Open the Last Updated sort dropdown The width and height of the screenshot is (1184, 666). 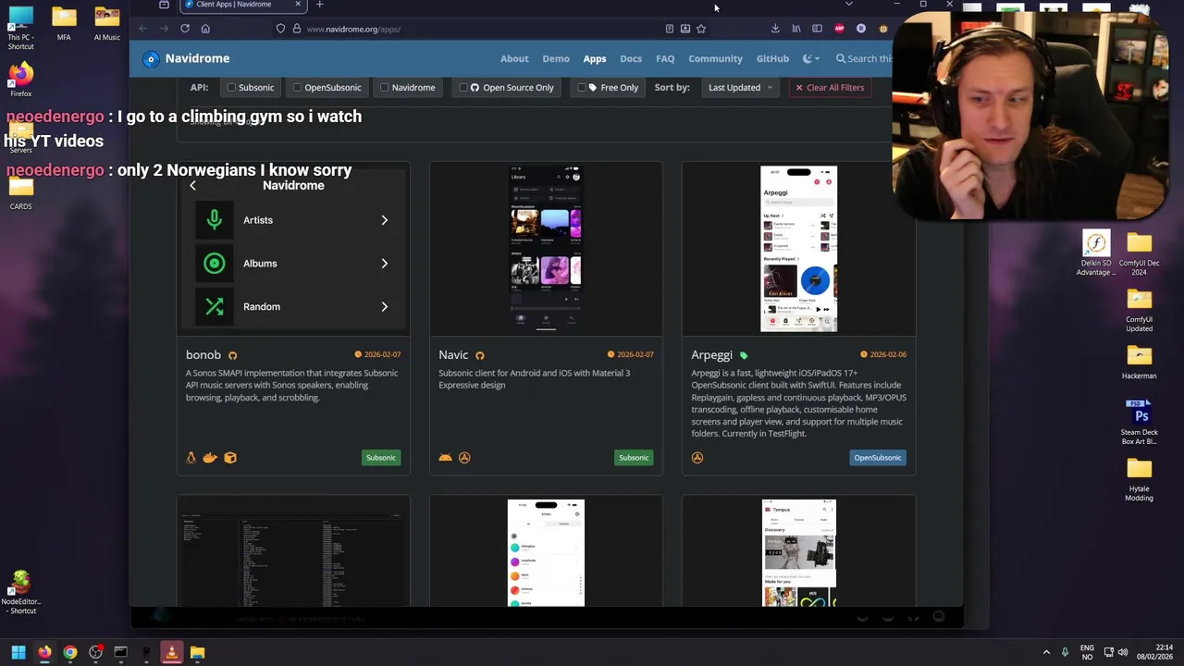pyautogui.click(x=740, y=88)
